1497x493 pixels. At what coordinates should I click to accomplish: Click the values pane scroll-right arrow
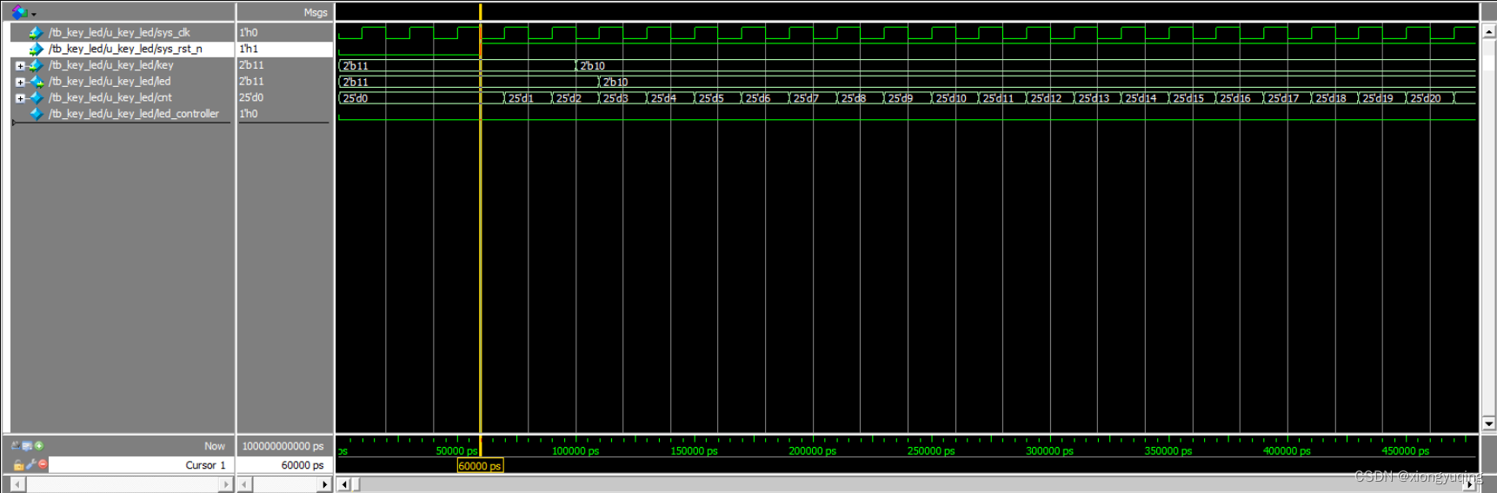325,484
